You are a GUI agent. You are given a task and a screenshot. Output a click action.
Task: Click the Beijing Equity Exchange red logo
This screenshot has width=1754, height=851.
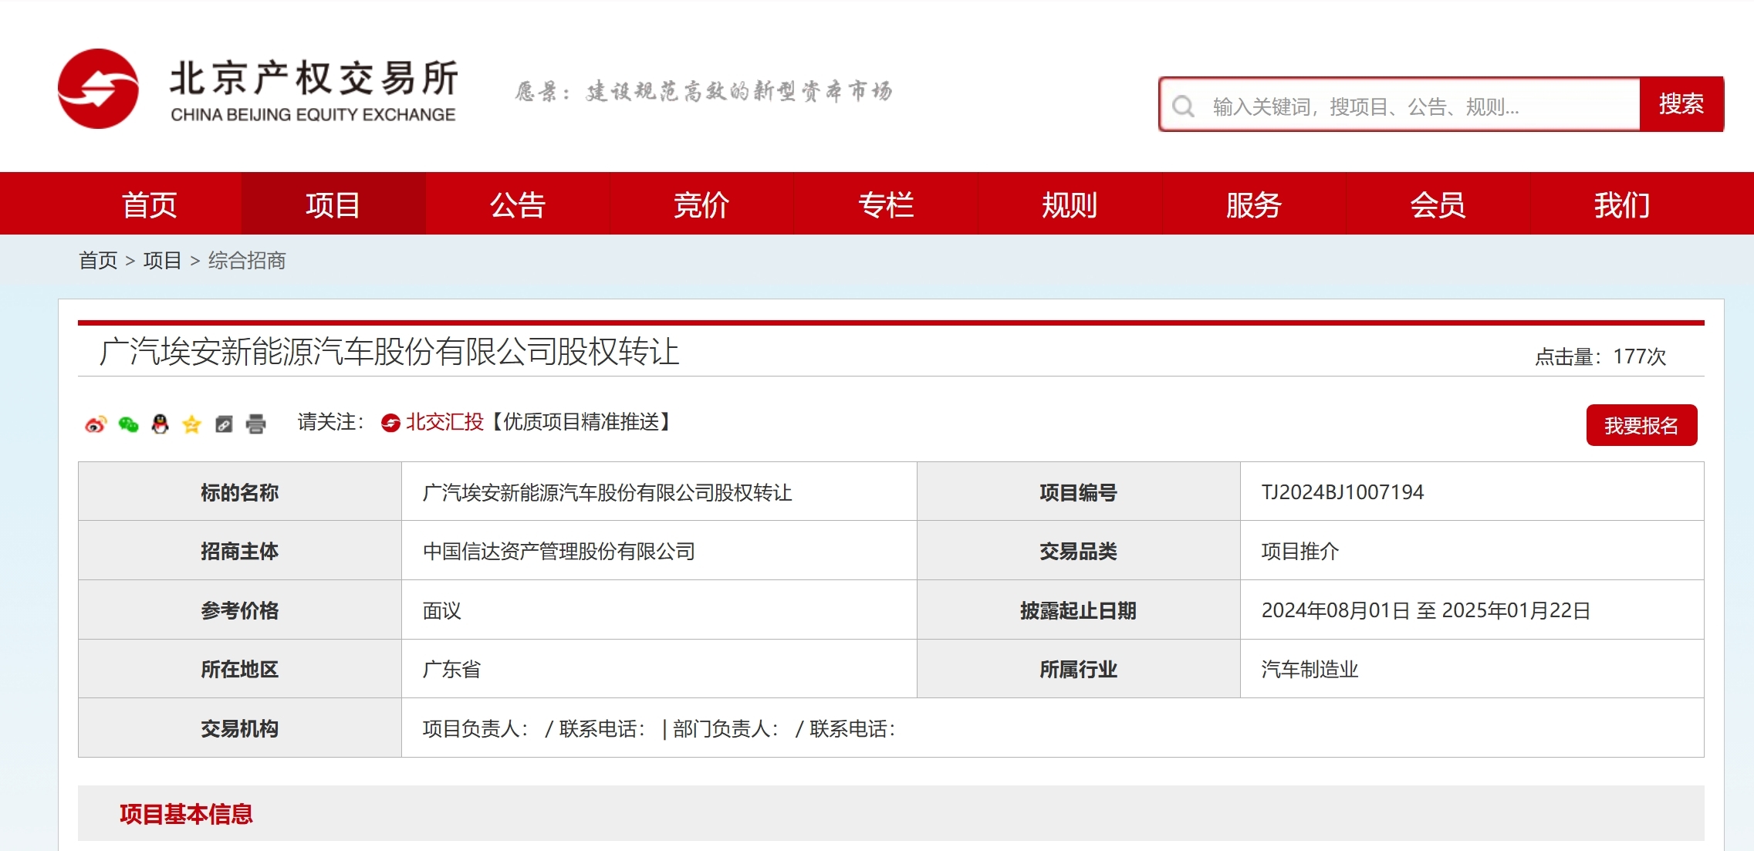98,89
